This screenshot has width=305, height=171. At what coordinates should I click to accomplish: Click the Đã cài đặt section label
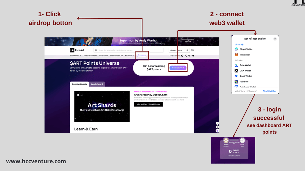pos(239,45)
